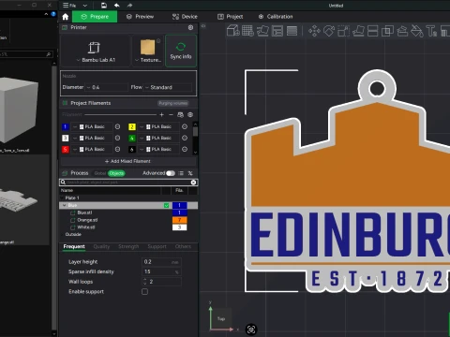Toggle the Blue object printable checkbox
The image size is (450, 337).
(x=166, y=205)
